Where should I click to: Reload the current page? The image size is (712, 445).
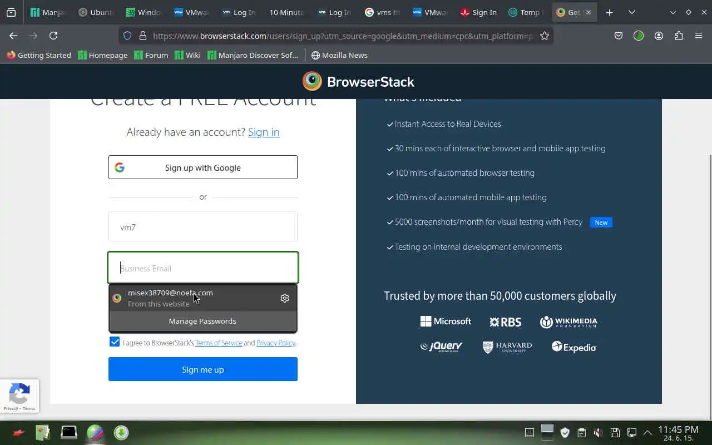53,36
